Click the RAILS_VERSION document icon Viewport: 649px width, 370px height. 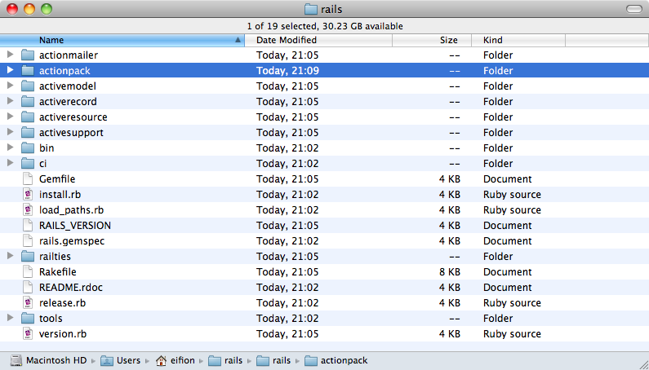(x=28, y=225)
